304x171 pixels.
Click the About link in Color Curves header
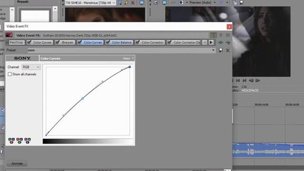click(126, 58)
